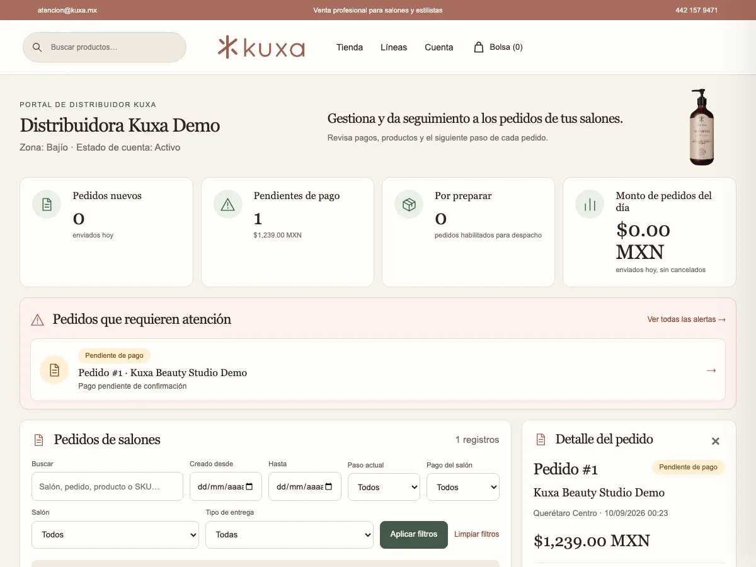This screenshot has height=567, width=756.
Task: Focus the Buscar productos search field
Action: 105,47
